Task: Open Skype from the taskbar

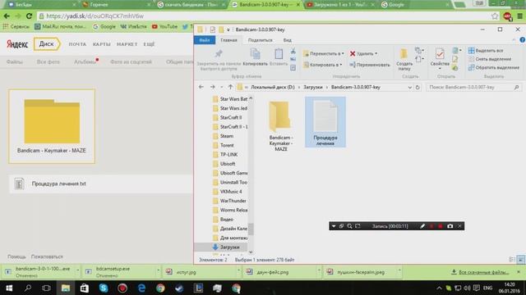Action: pyautogui.click(x=104, y=288)
